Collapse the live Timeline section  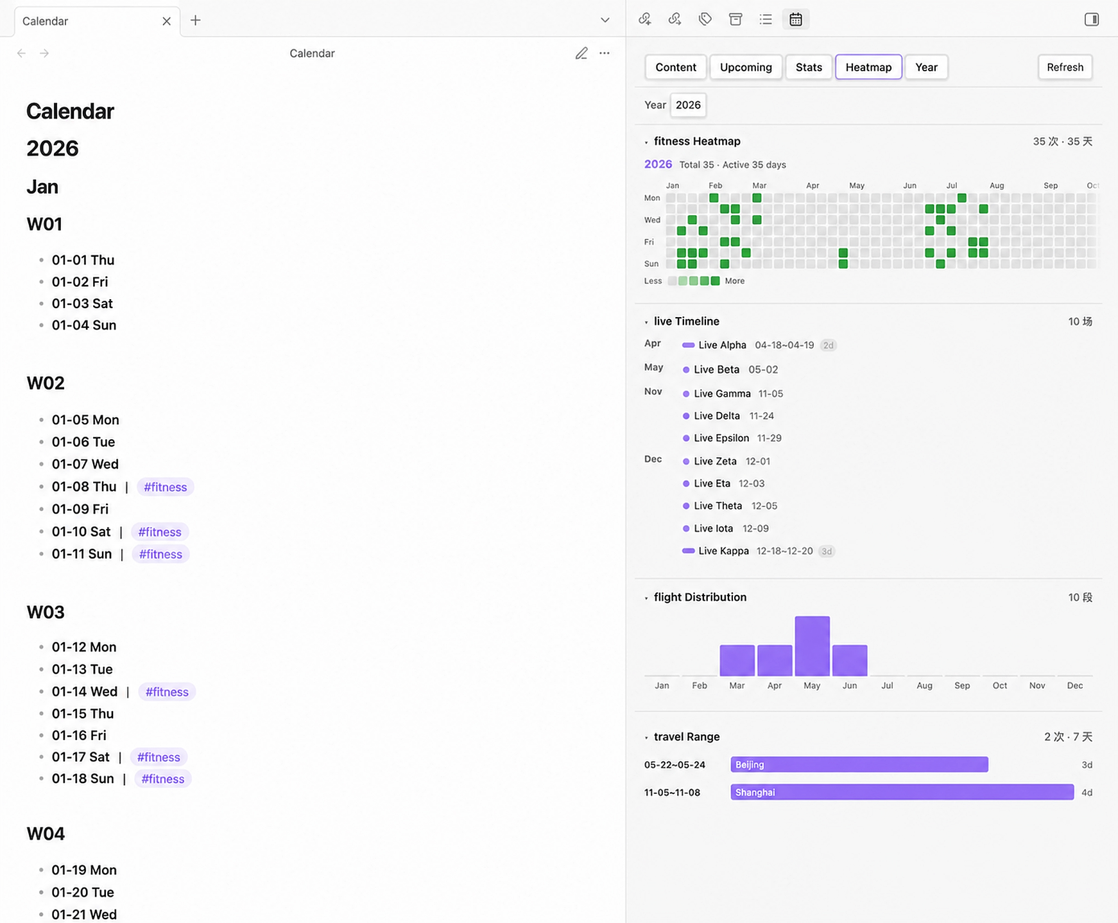point(646,322)
